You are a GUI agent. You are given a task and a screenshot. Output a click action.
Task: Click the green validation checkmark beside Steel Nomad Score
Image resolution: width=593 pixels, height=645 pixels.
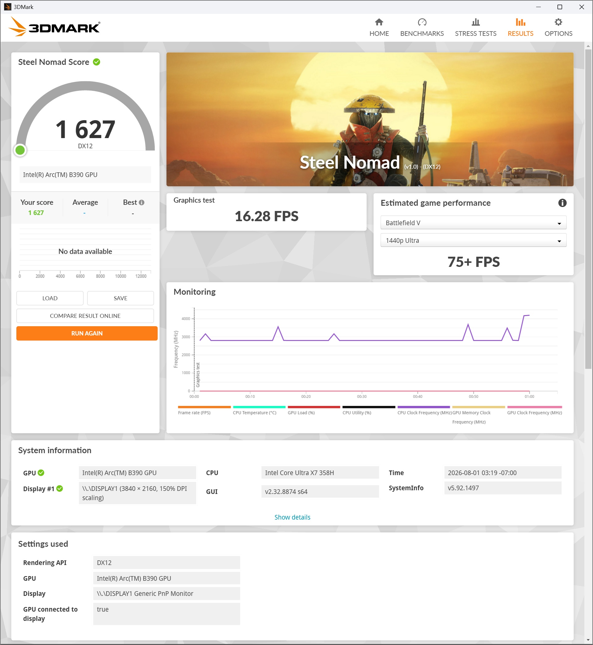click(x=97, y=62)
